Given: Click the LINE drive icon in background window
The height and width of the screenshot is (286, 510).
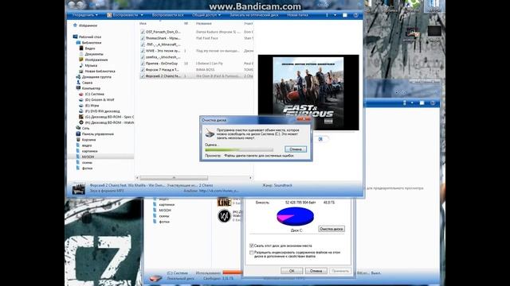Looking at the screenshot, I should coord(224,202).
